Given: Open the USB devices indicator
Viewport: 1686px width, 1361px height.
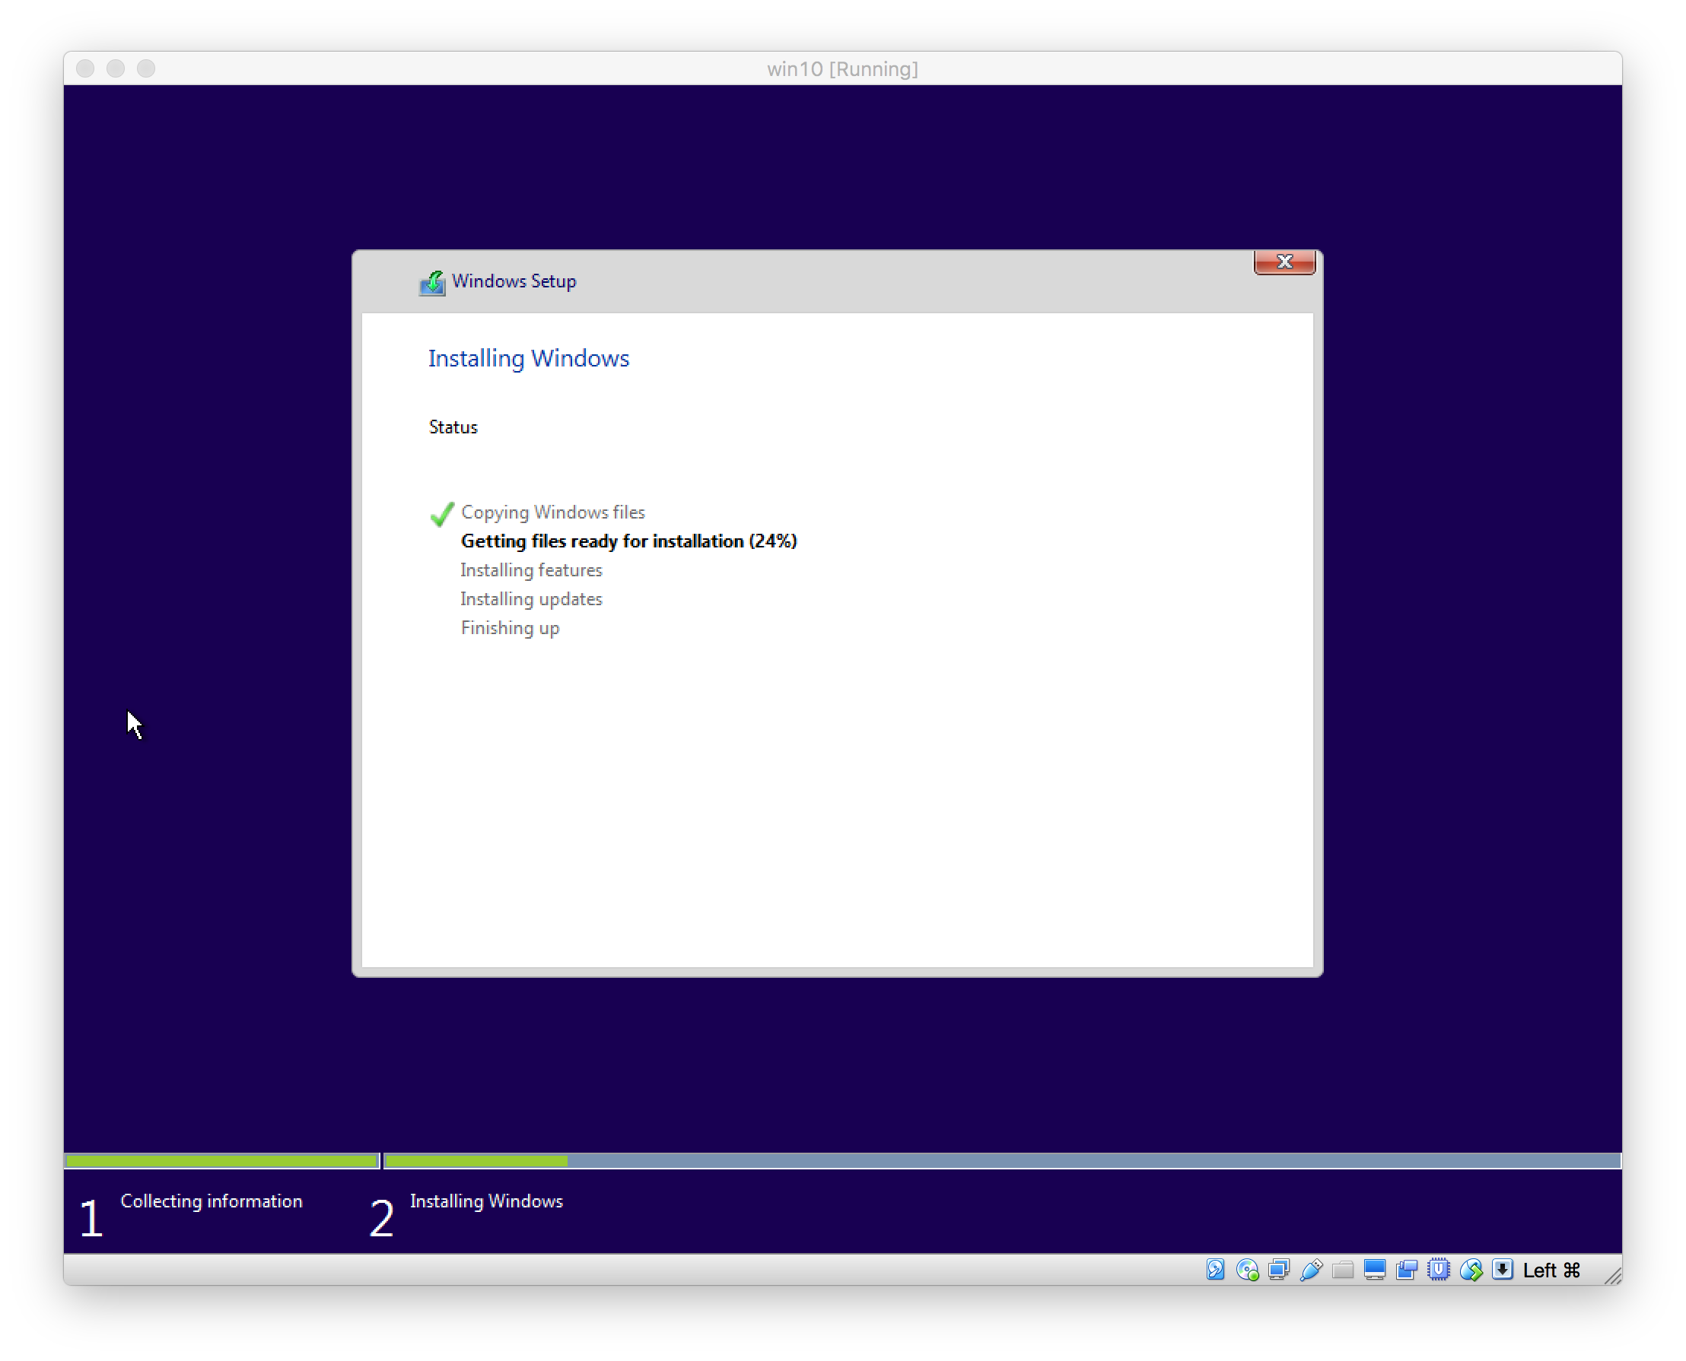Looking at the screenshot, I should (1311, 1270).
